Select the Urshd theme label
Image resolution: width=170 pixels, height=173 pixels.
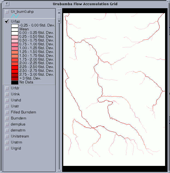click(15, 100)
